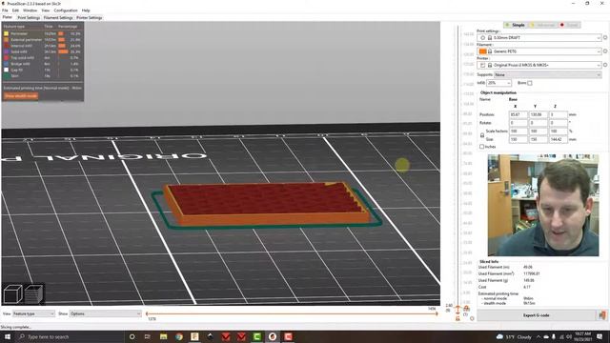This screenshot has width=610, height=343.
Task: Click the Windows search box
Action: (70, 336)
